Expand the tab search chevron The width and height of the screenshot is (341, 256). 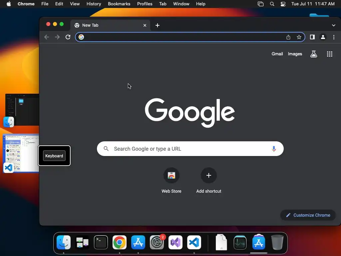tap(334, 25)
